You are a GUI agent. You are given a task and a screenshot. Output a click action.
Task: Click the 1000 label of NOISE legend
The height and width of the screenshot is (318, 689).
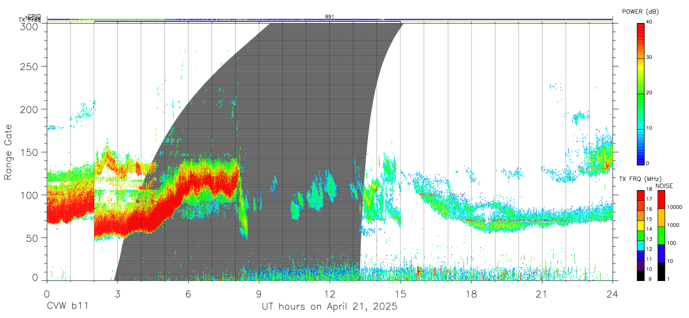click(673, 225)
